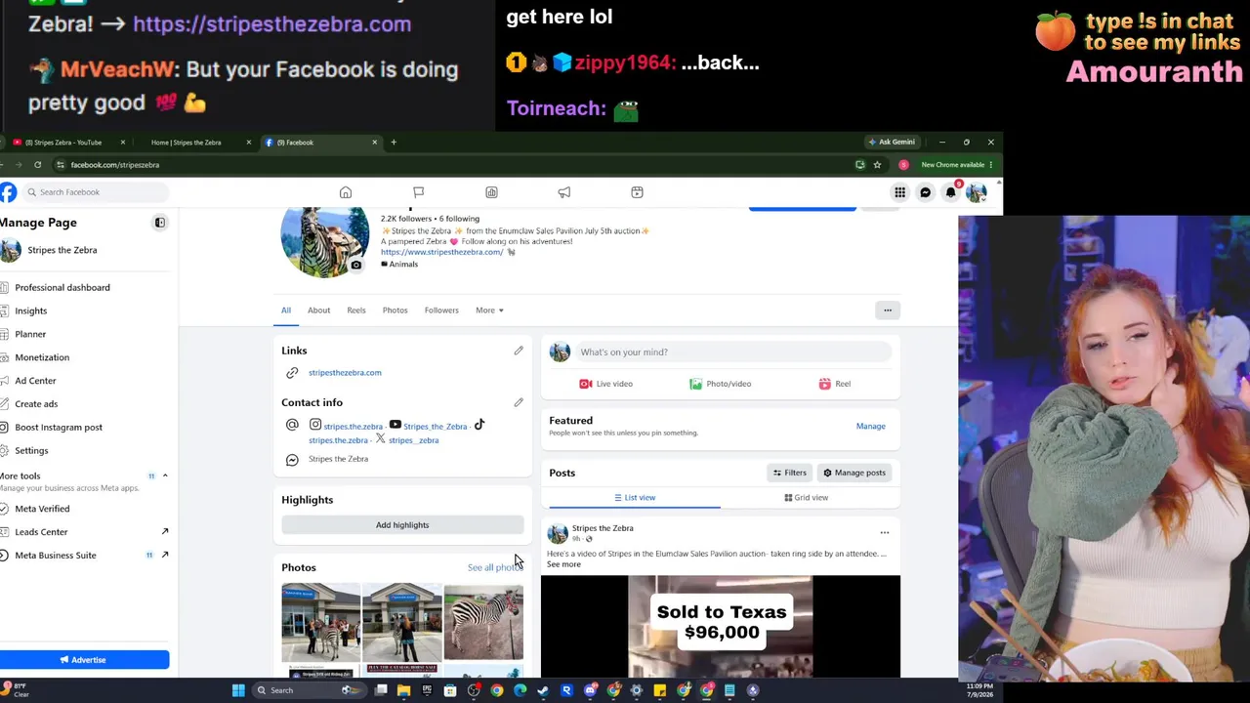Click the blue Advertise button
The height and width of the screenshot is (703, 1250).
84,660
